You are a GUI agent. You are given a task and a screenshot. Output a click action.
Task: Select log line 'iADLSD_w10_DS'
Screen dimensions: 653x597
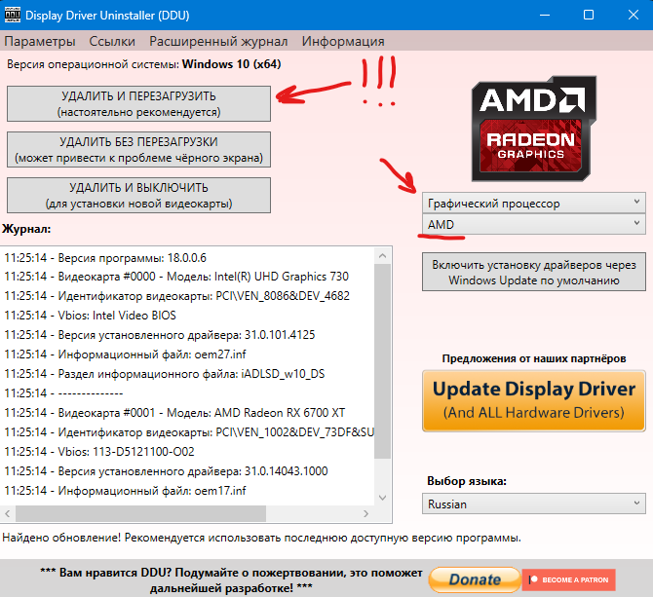tap(164, 374)
